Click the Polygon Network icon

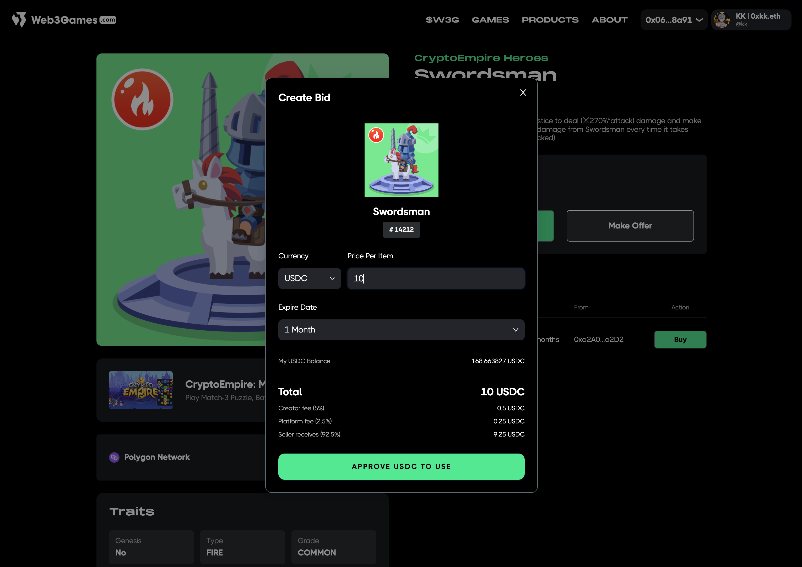coord(114,457)
